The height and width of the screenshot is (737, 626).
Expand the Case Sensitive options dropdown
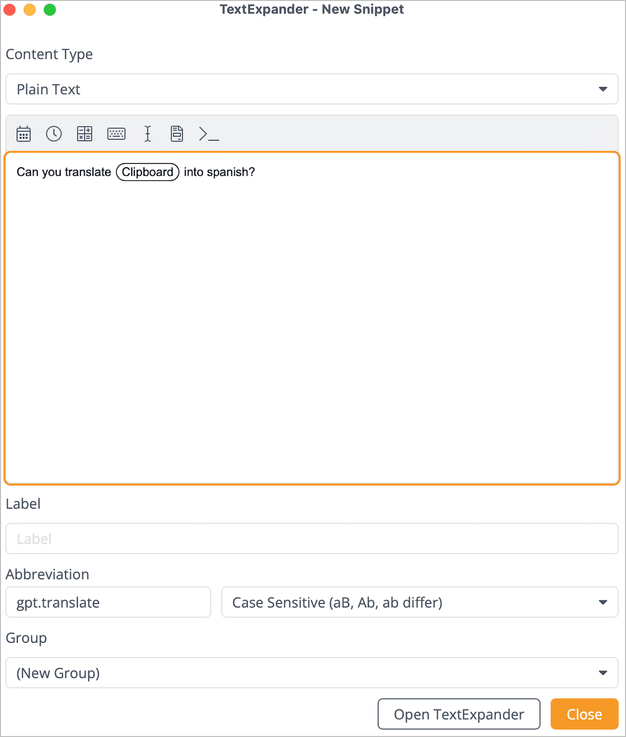point(603,602)
